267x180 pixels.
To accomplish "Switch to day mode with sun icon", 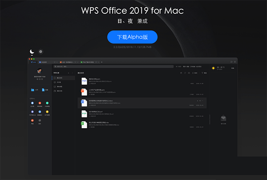I will [40, 52].
